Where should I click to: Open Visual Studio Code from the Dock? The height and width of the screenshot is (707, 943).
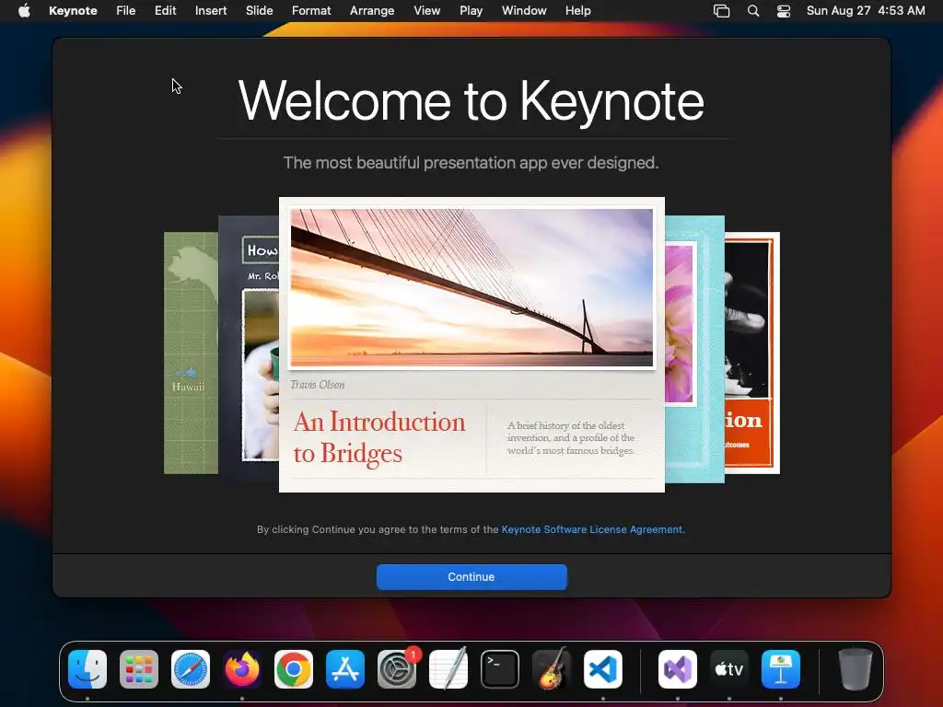point(603,669)
